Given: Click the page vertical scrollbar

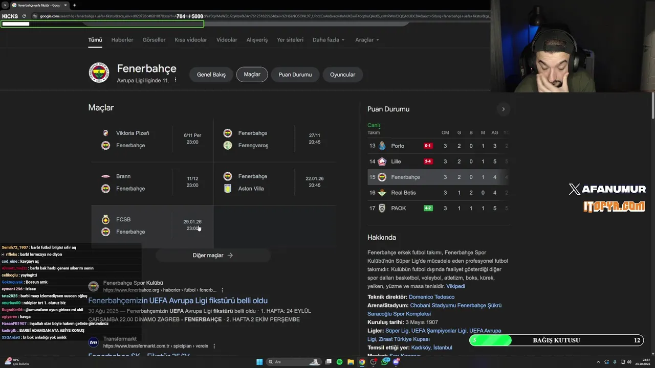Looking at the screenshot, I should click(x=652, y=105).
